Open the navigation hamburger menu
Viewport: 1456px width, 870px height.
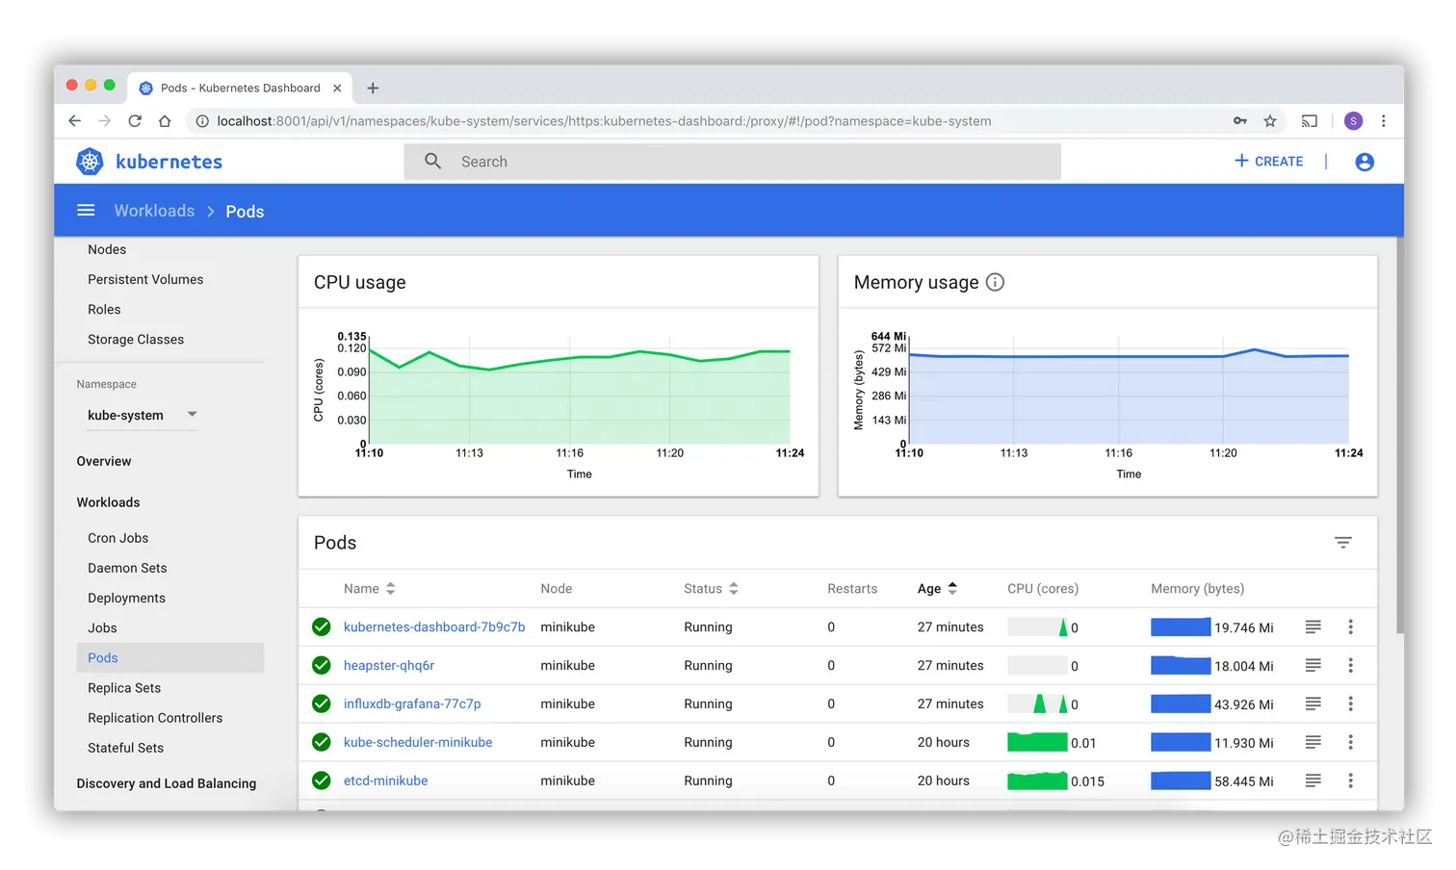(x=86, y=210)
